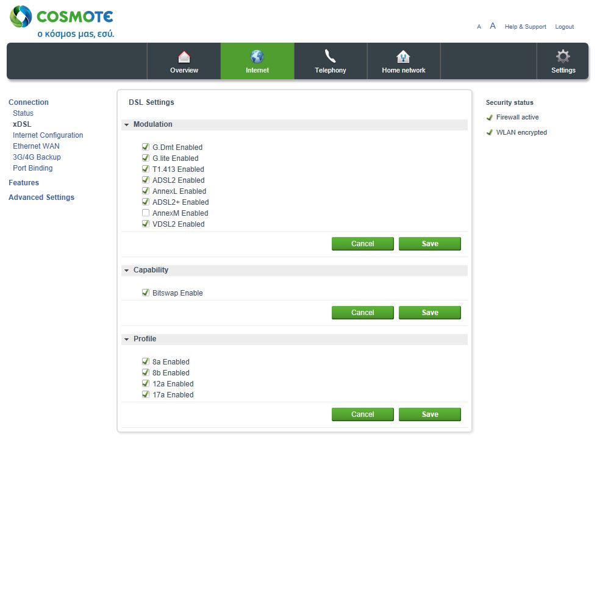Image resolution: width=597 pixels, height=590 pixels.
Task: Click the Cosmote logo
Action: pos(62,22)
